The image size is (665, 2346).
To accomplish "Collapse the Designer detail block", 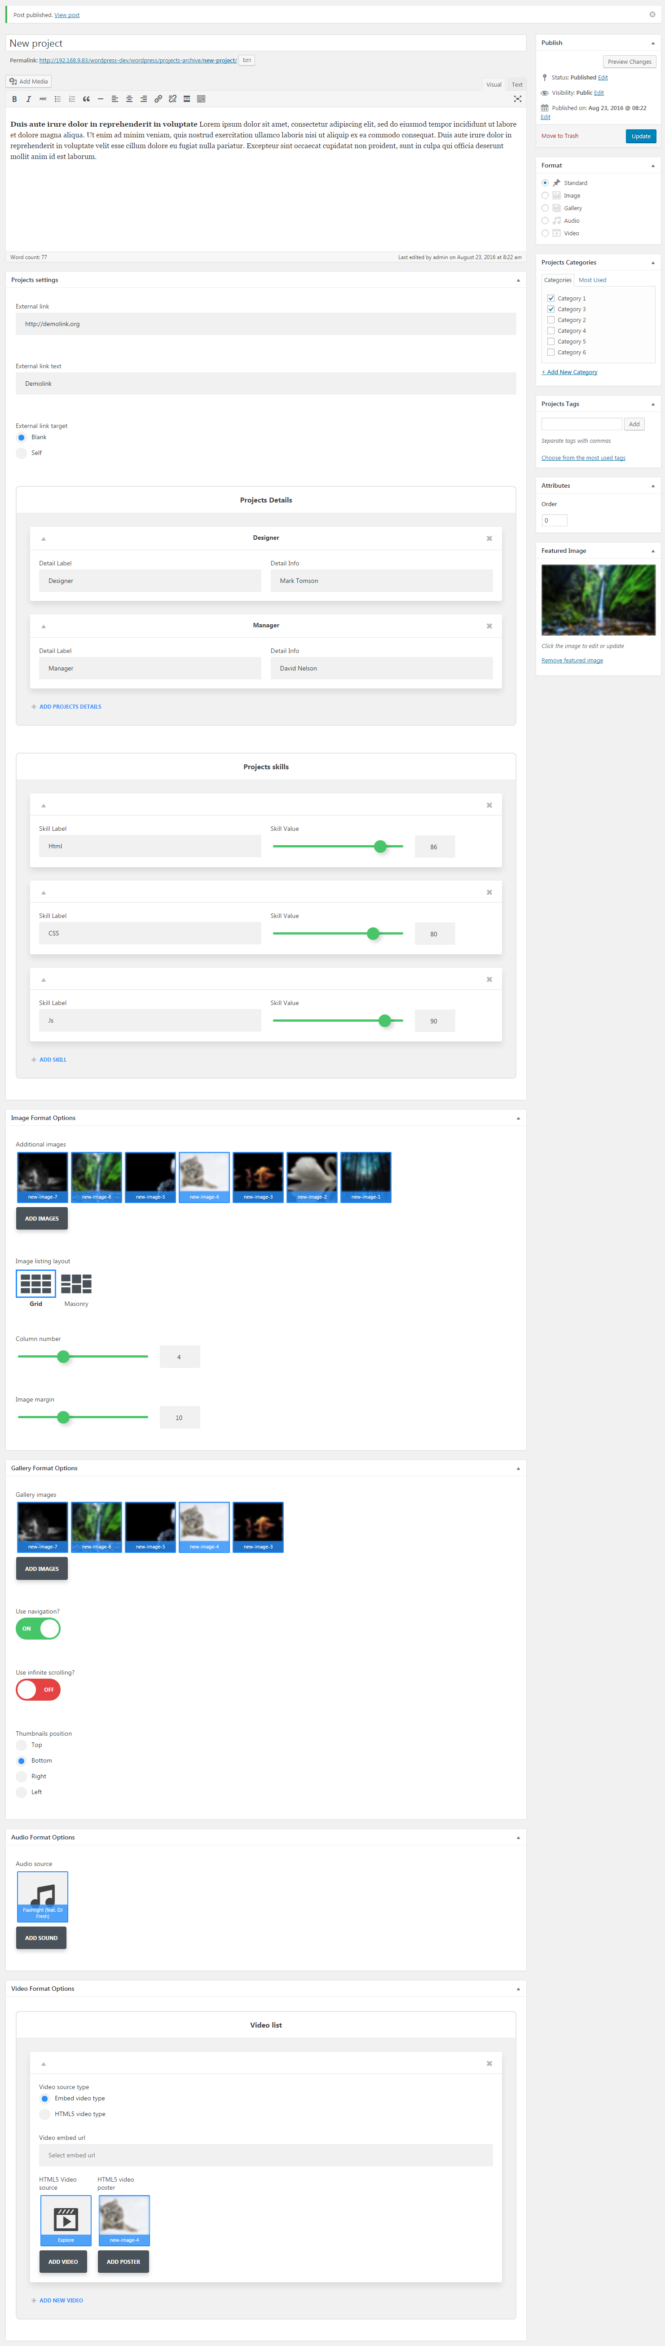I will [43, 538].
